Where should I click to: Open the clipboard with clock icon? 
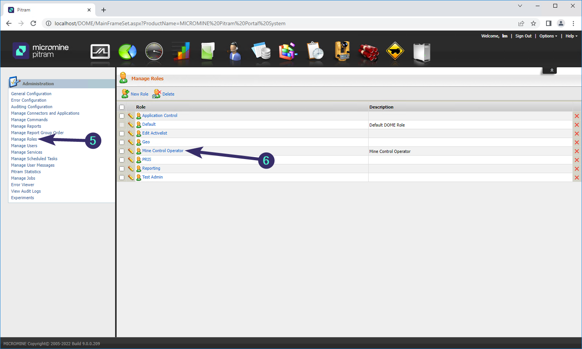coord(315,52)
